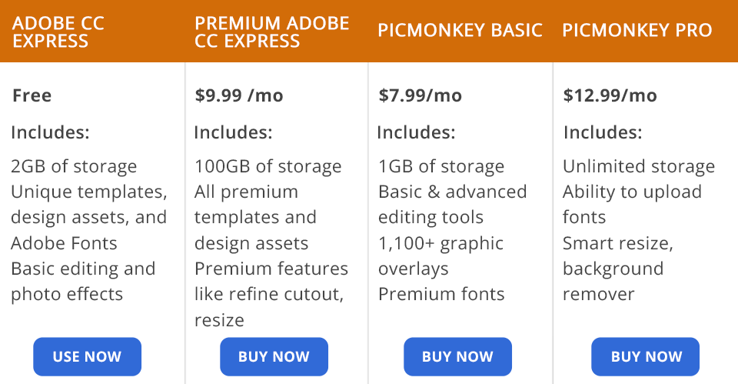Select the 100GB of storage text
The width and height of the screenshot is (738, 384).
click(x=268, y=166)
